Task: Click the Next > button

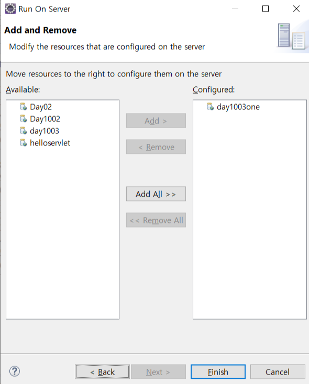Action: [x=158, y=372]
